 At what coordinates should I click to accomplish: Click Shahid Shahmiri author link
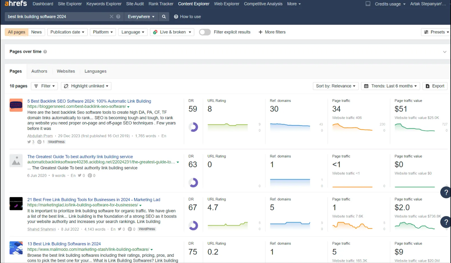point(41,229)
